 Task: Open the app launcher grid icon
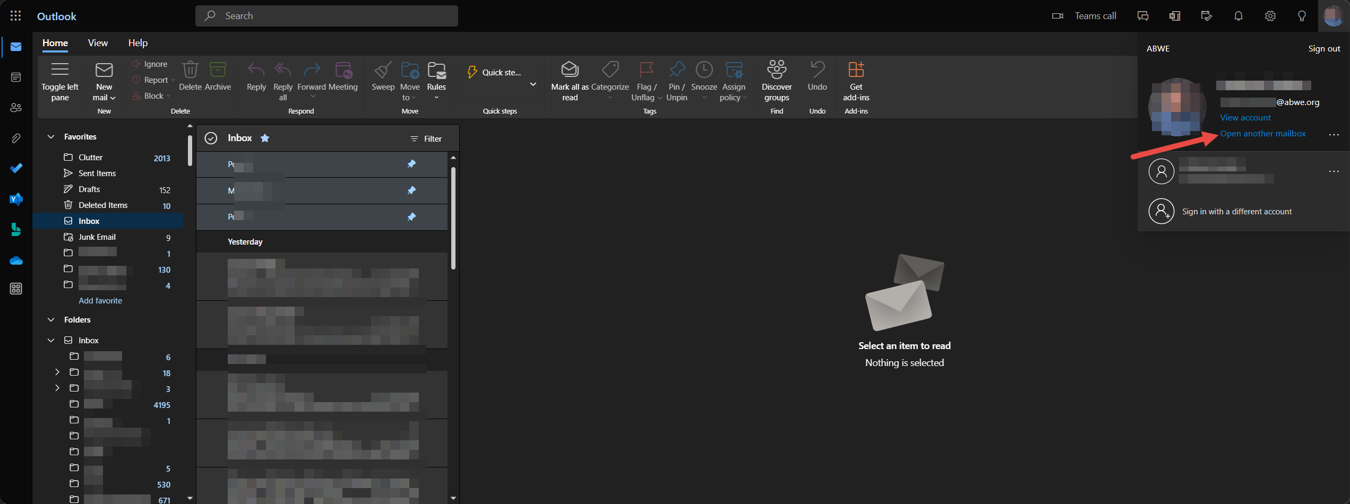16,16
